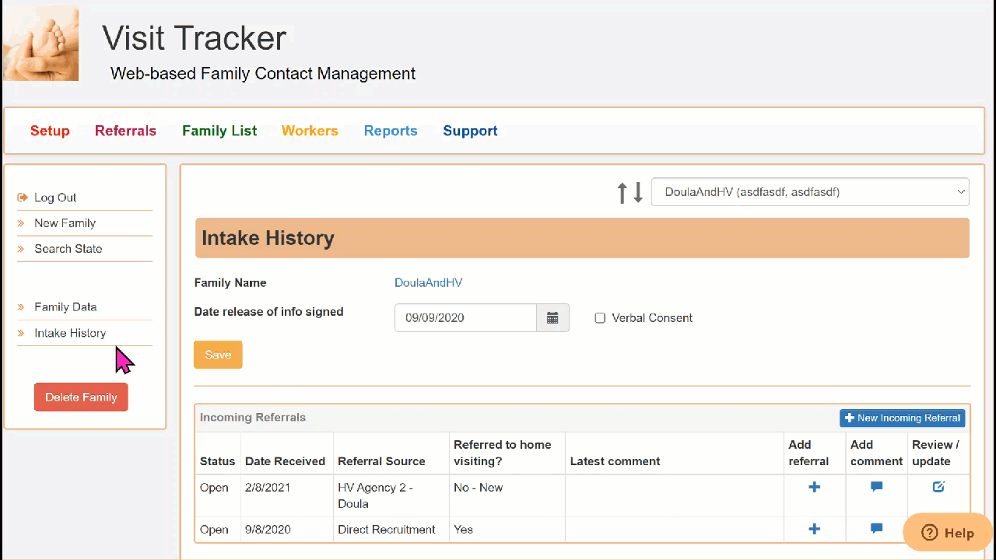The image size is (996, 560).
Task: Open the Setup menu
Action: [x=50, y=131]
